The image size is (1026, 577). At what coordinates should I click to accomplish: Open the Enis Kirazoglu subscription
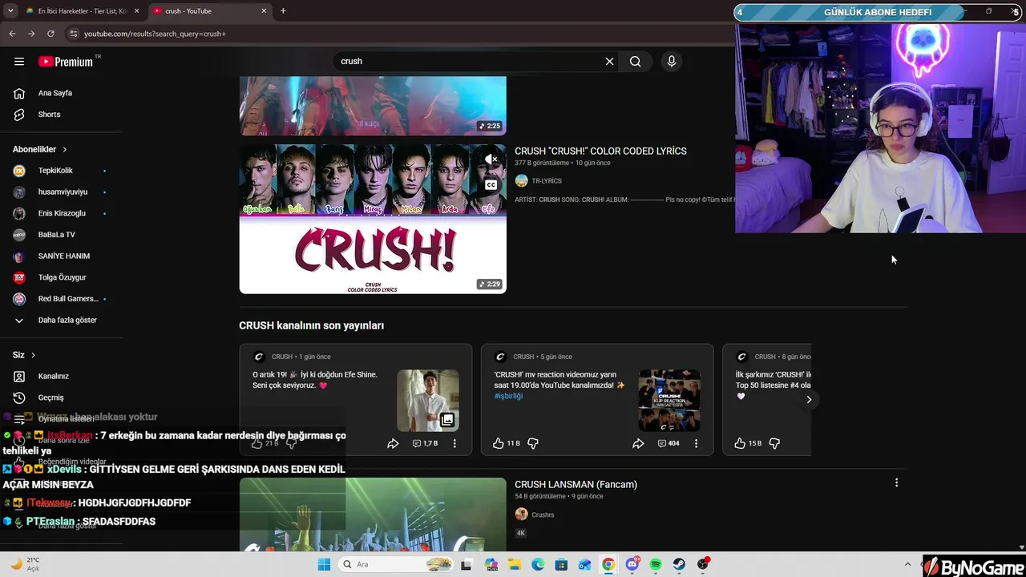click(61, 213)
